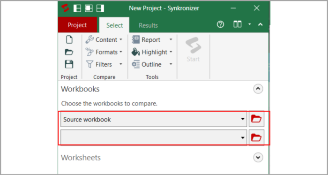This screenshot has height=175, width=328.
Task: Switch to the Results tab
Action: pos(149,25)
